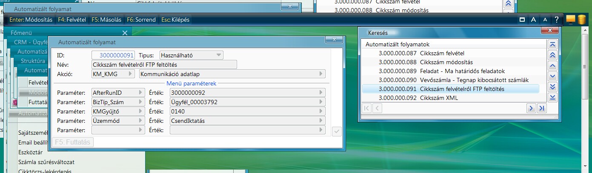Expand the Kommunikáció adatlap selector arrow
The width and height of the screenshot is (592, 173).
tap(321, 74)
